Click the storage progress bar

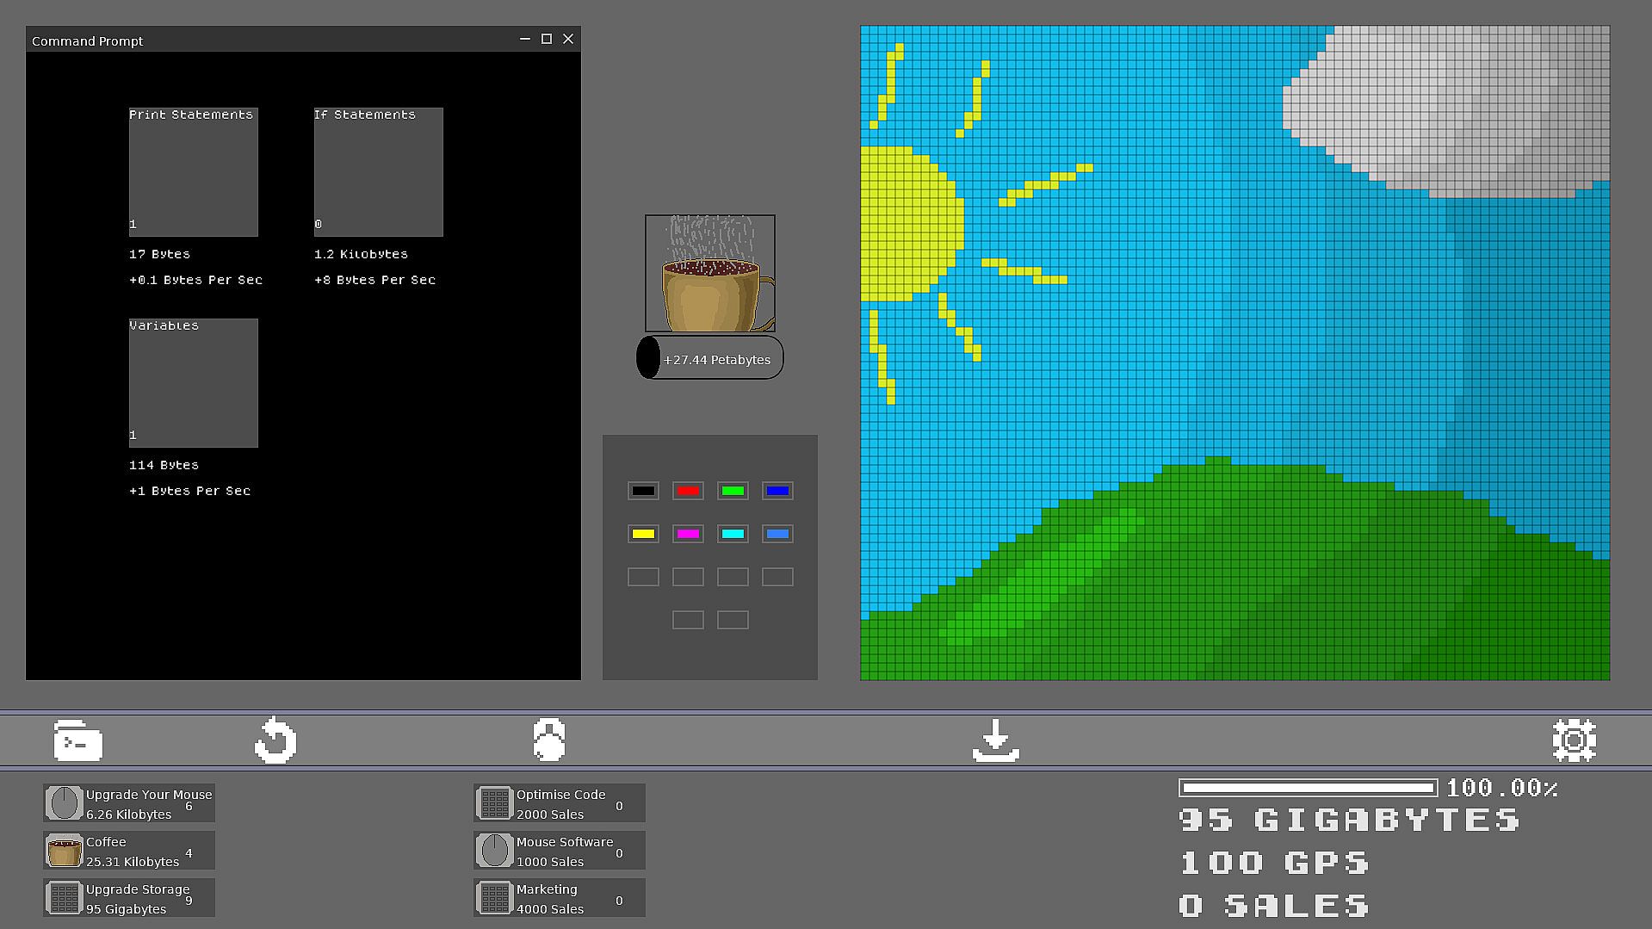pyautogui.click(x=1309, y=788)
